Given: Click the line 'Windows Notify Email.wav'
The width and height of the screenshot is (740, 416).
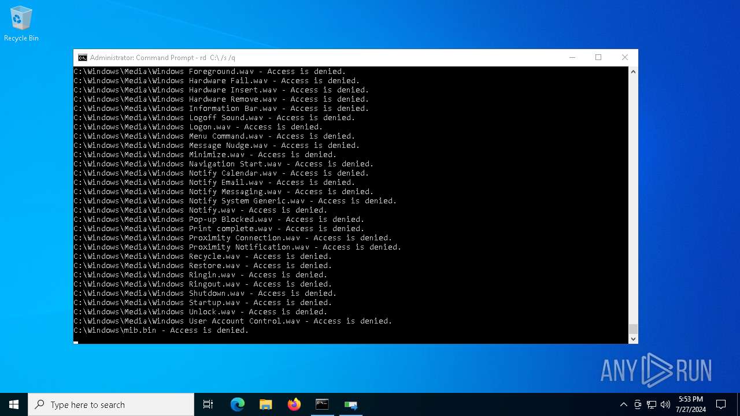Looking at the screenshot, I should 214,183.
